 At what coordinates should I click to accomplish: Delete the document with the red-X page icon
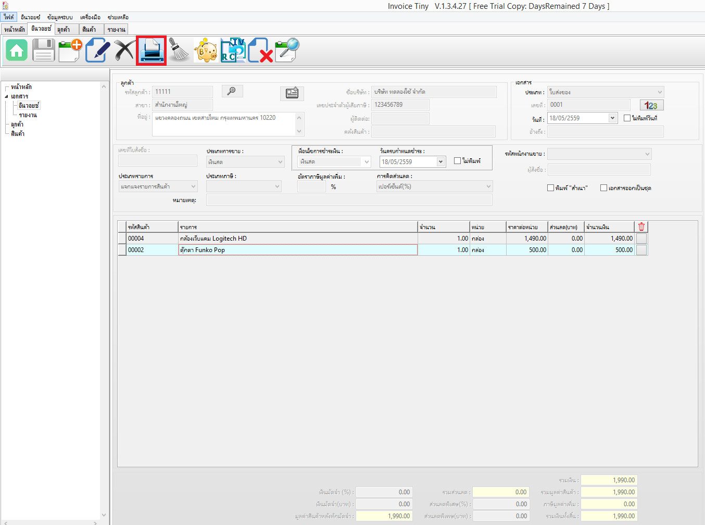(x=260, y=51)
